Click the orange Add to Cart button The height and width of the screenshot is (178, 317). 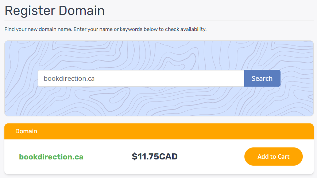tap(273, 157)
